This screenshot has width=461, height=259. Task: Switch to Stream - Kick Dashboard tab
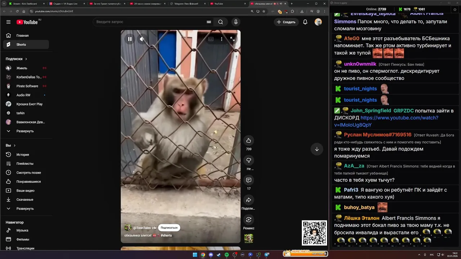[x=26, y=4]
